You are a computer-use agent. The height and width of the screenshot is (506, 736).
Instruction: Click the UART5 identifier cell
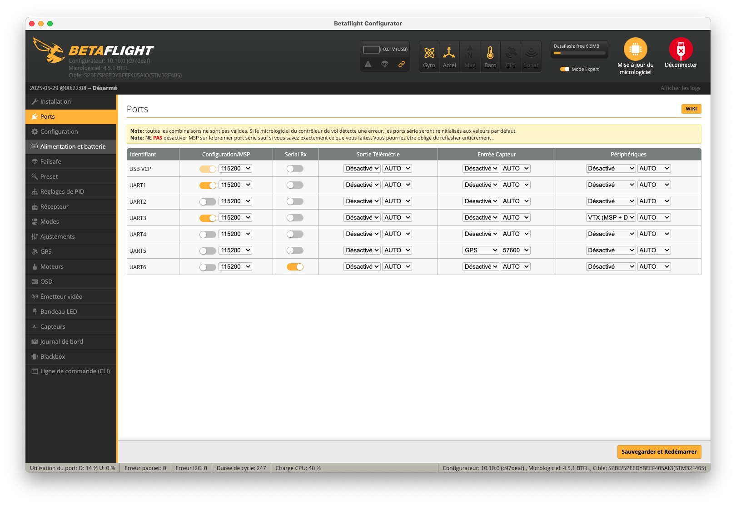(x=153, y=250)
